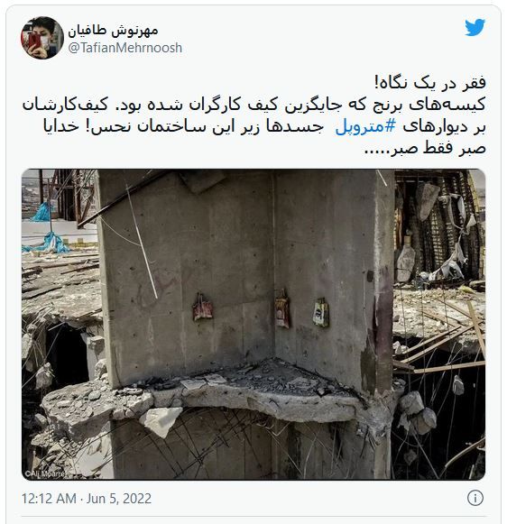The height and width of the screenshot is (524, 507).
Task: Open the 12:12 AM timestamp
Action: pyautogui.click(x=49, y=498)
